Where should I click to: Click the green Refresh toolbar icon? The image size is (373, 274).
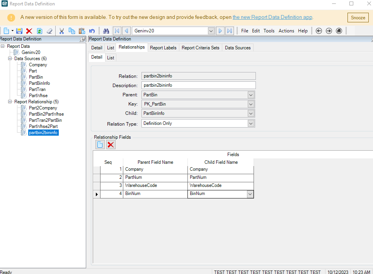tap(39, 31)
